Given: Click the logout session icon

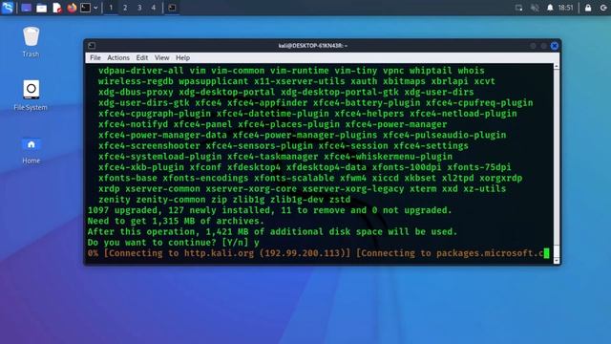Looking at the screenshot, I should click(x=603, y=8).
